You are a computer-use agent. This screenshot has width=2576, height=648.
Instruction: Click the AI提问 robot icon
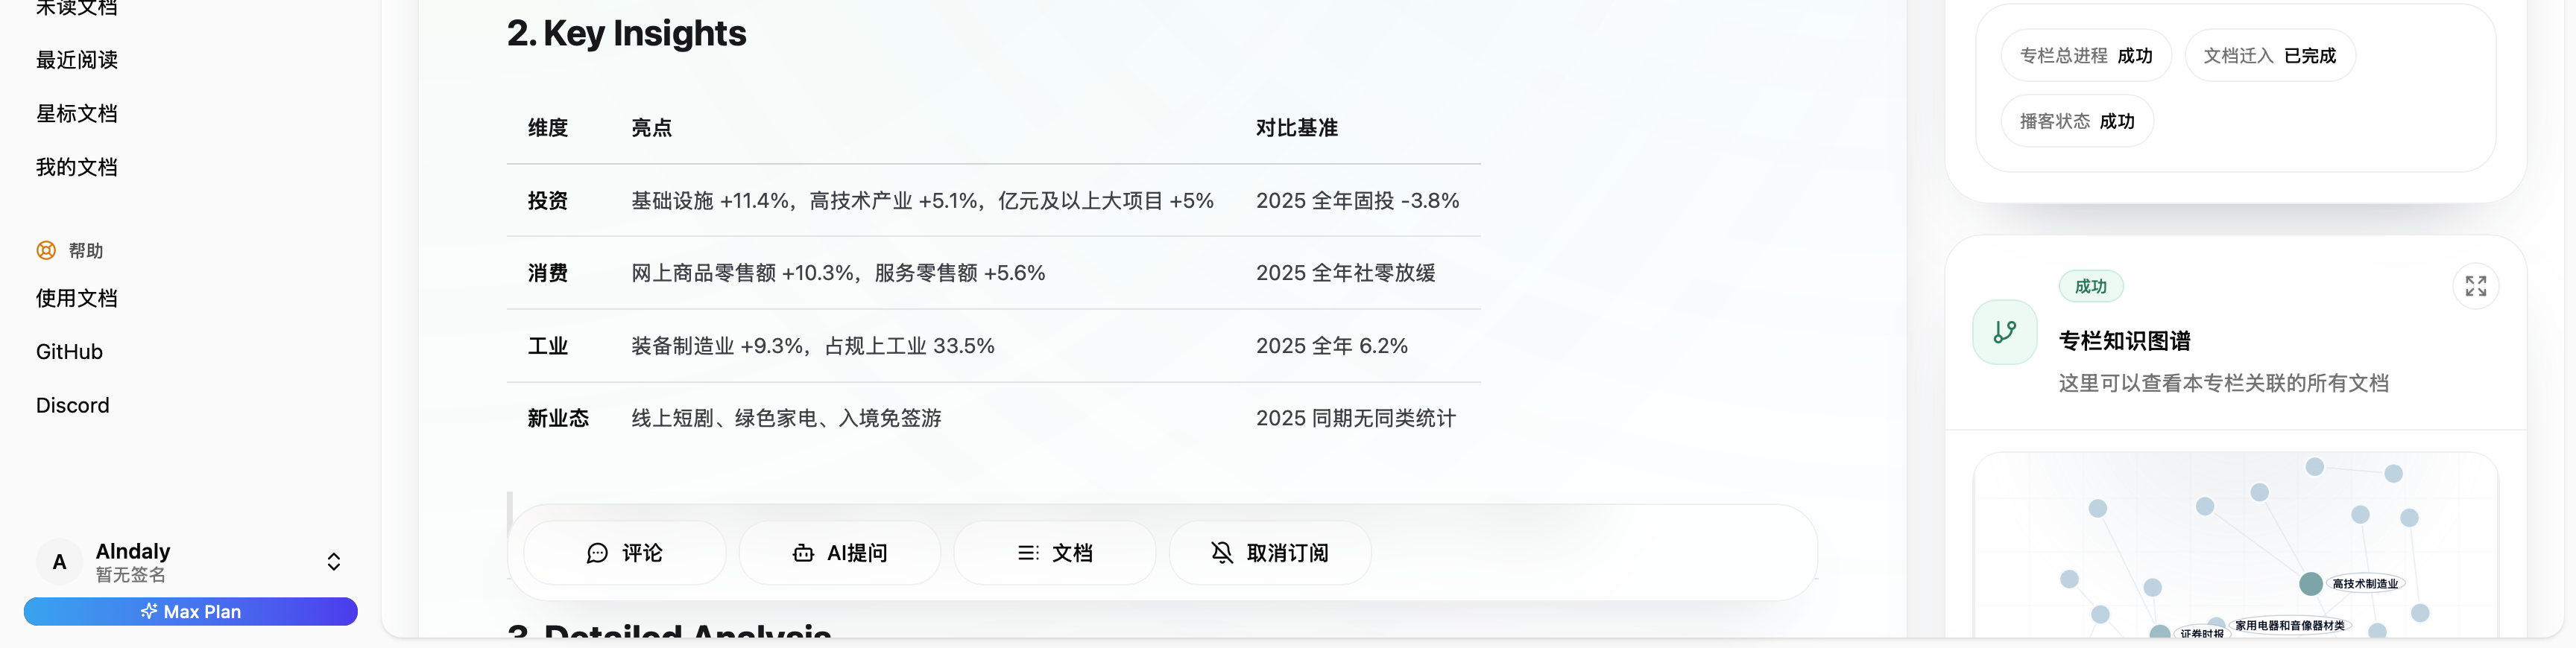point(803,553)
